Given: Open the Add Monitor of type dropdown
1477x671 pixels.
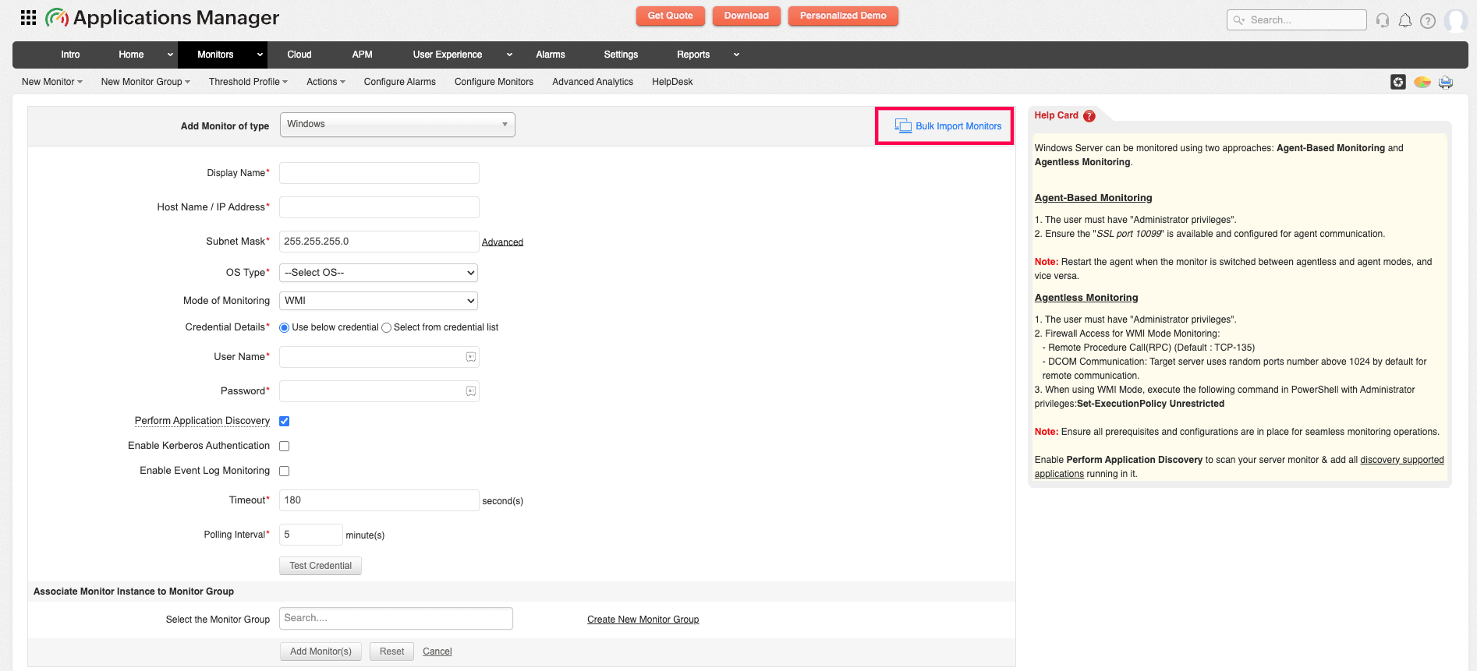Looking at the screenshot, I should pos(397,125).
